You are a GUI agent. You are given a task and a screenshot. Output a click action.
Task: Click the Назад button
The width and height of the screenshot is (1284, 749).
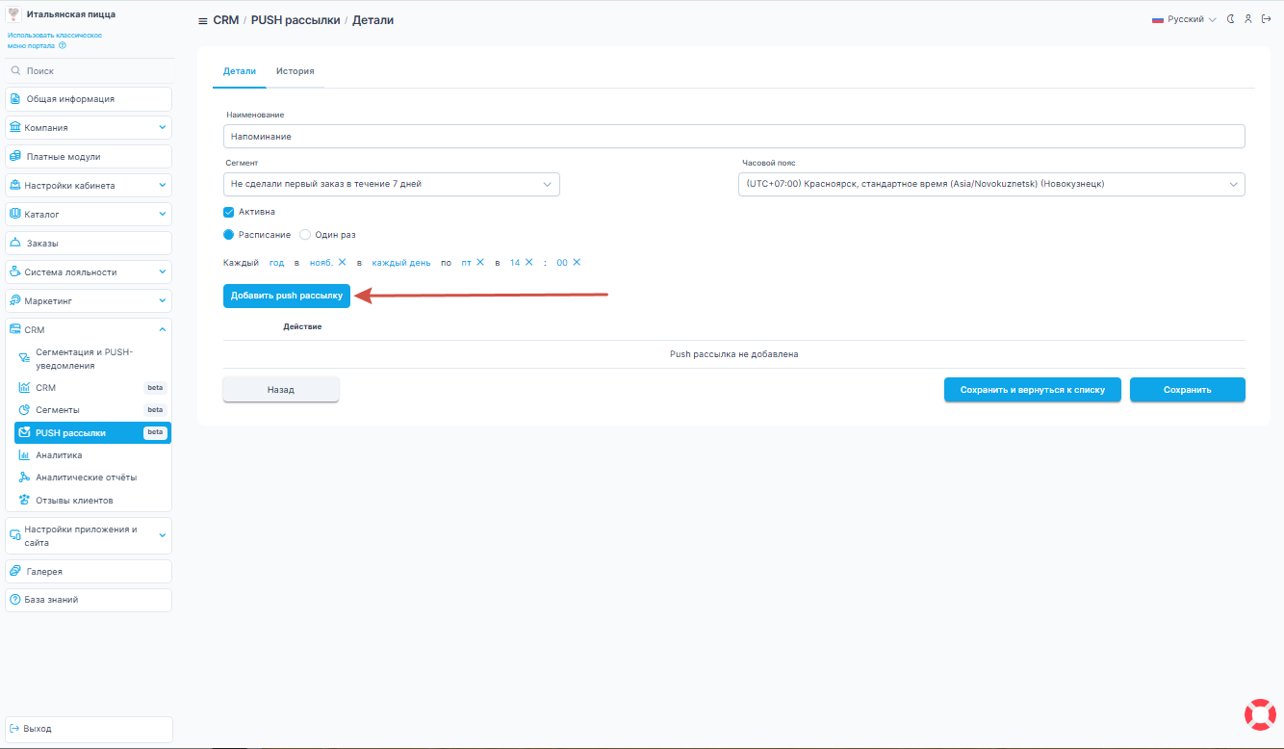point(281,390)
